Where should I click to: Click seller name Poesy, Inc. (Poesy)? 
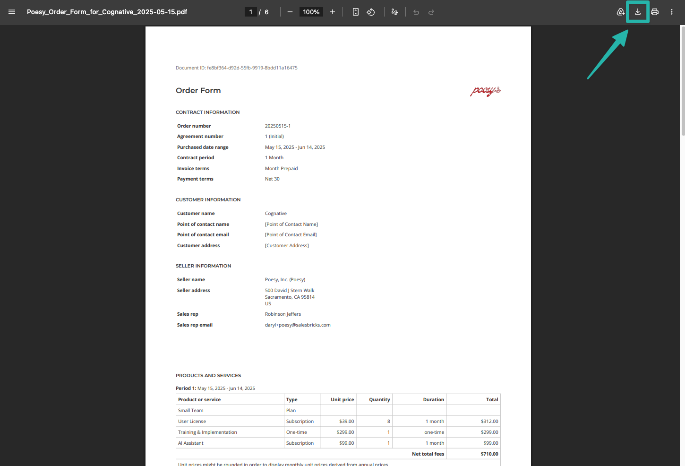click(x=285, y=280)
